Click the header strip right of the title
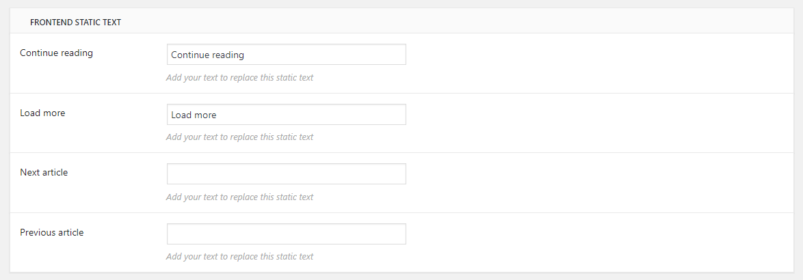 tap(445, 22)
